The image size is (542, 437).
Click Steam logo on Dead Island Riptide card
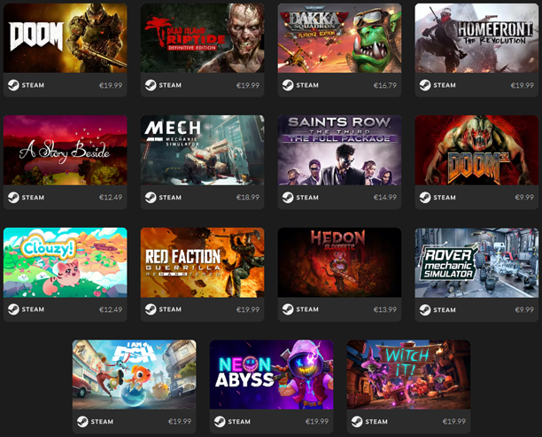click(151, 85)
